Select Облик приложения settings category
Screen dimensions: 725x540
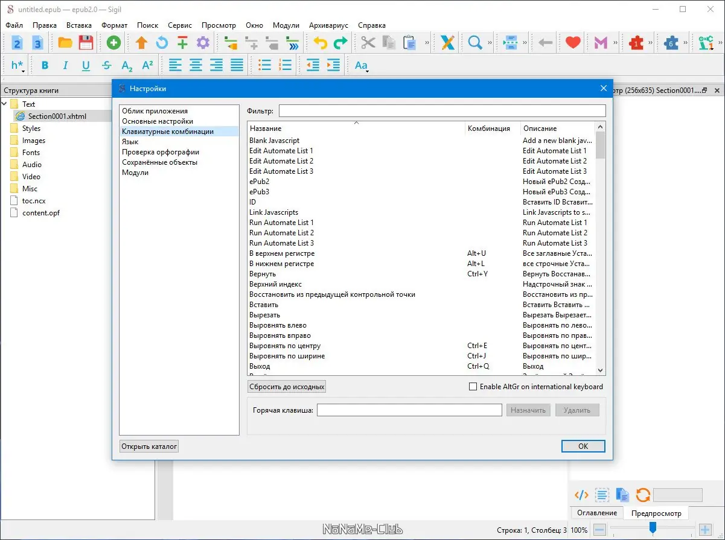tap(155, 111)
